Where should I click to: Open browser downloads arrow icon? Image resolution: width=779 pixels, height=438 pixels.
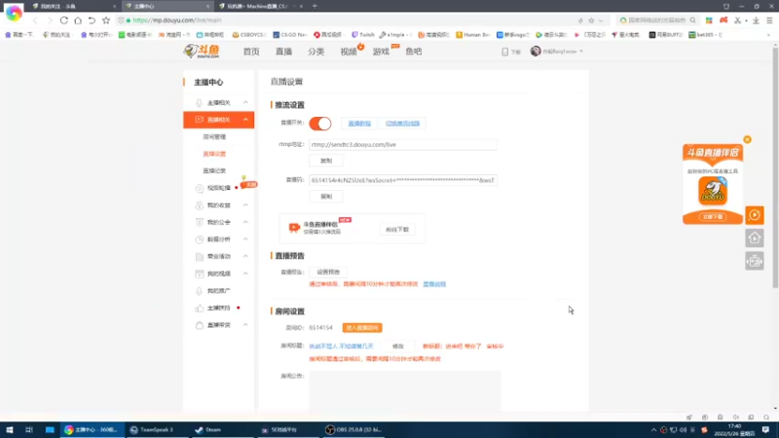click(756, 20)
